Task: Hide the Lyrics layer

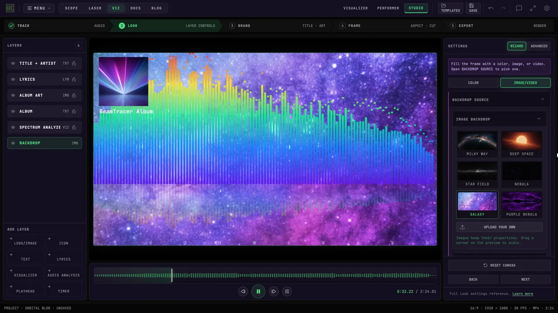Action: [13, 80]
